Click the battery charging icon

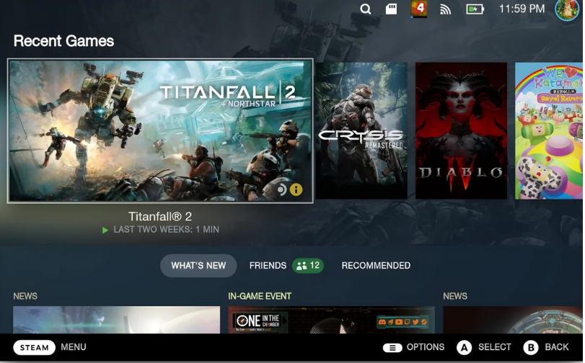click(x=475, y=9)
